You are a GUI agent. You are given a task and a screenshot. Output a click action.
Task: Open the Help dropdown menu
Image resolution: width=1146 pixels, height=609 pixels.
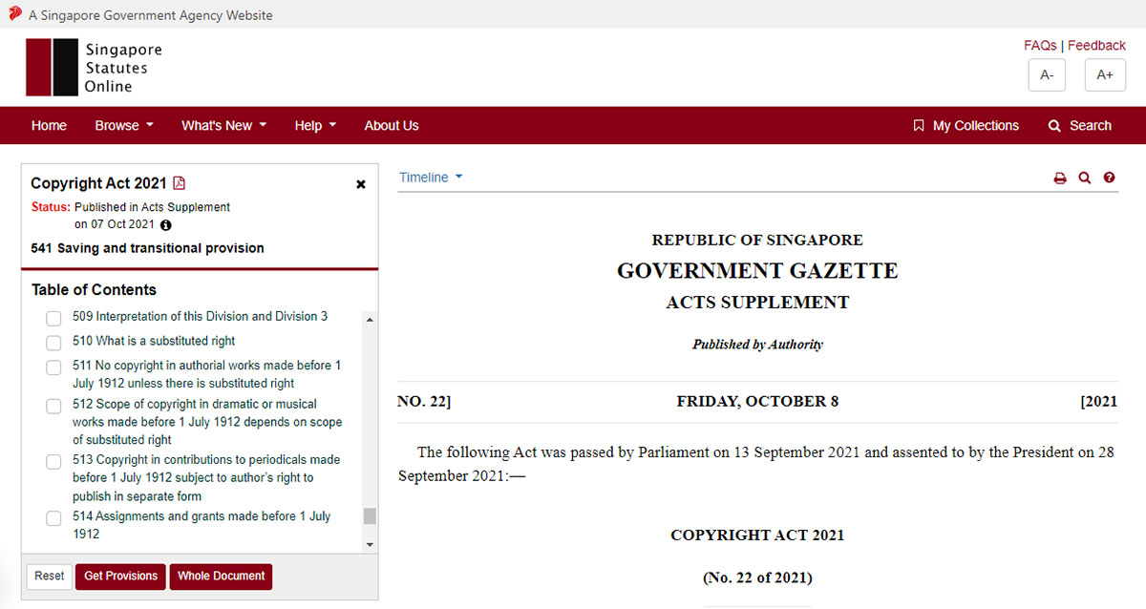tap(315, 125)
